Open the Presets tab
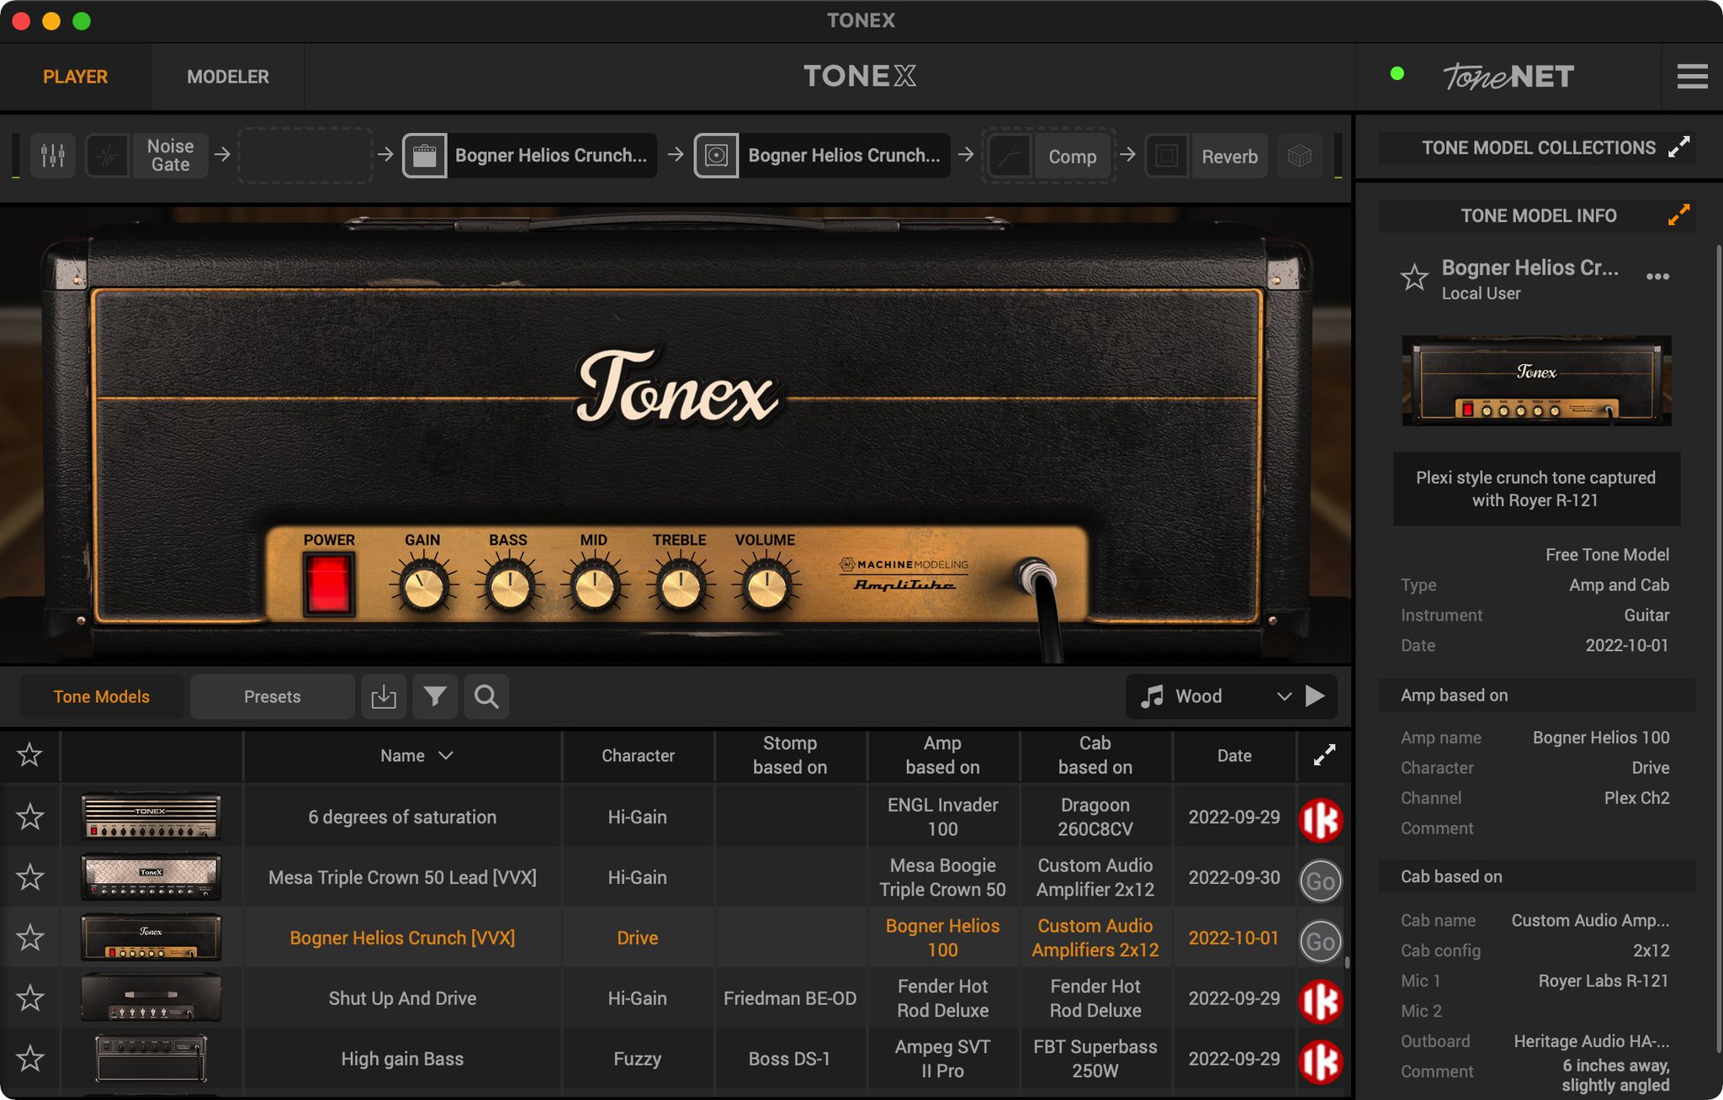Viewport: 1723px width, 1100px height. click(272, 696)
